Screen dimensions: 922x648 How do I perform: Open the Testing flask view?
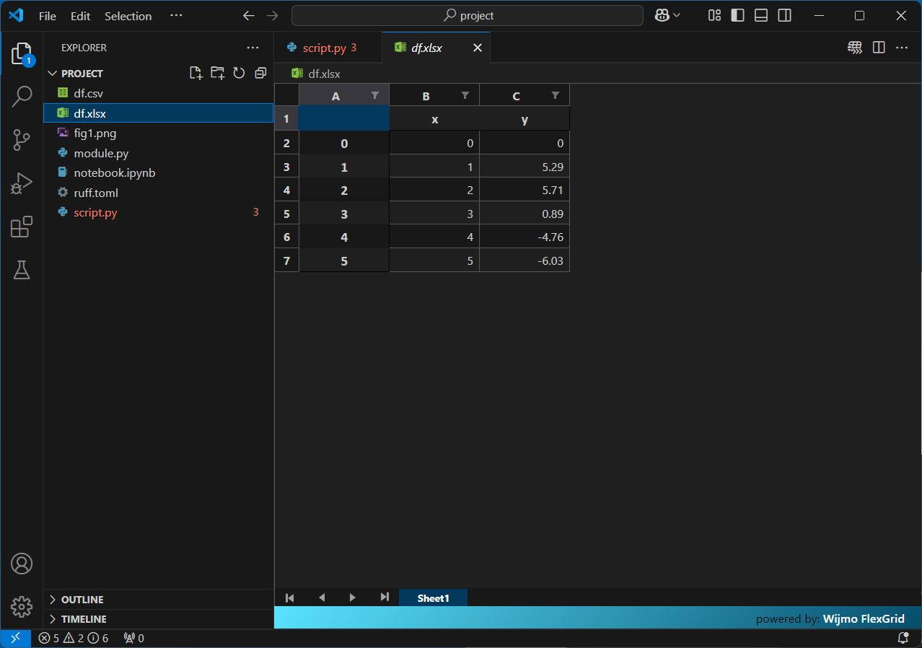[x=22, y=270]
